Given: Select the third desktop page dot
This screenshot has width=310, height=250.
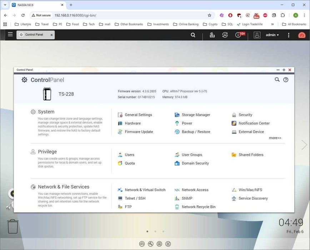Looking at the screenshot, I should coord(163,231).
